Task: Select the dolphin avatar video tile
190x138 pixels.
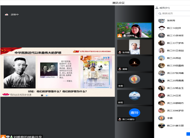Action: [x=134, y=97]
